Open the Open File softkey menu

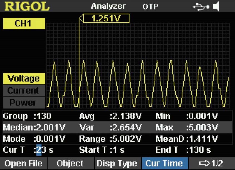[x=24, y=163]
